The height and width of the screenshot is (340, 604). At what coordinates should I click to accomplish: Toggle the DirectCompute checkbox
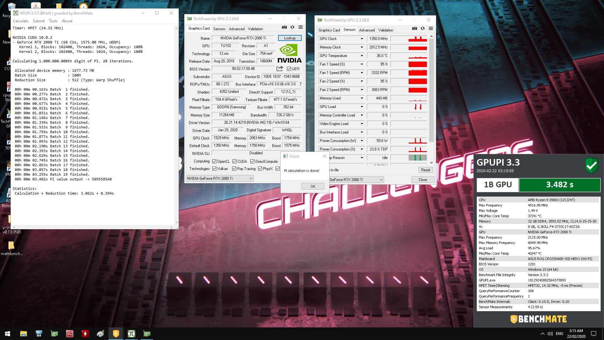click(x=252, y=161)
